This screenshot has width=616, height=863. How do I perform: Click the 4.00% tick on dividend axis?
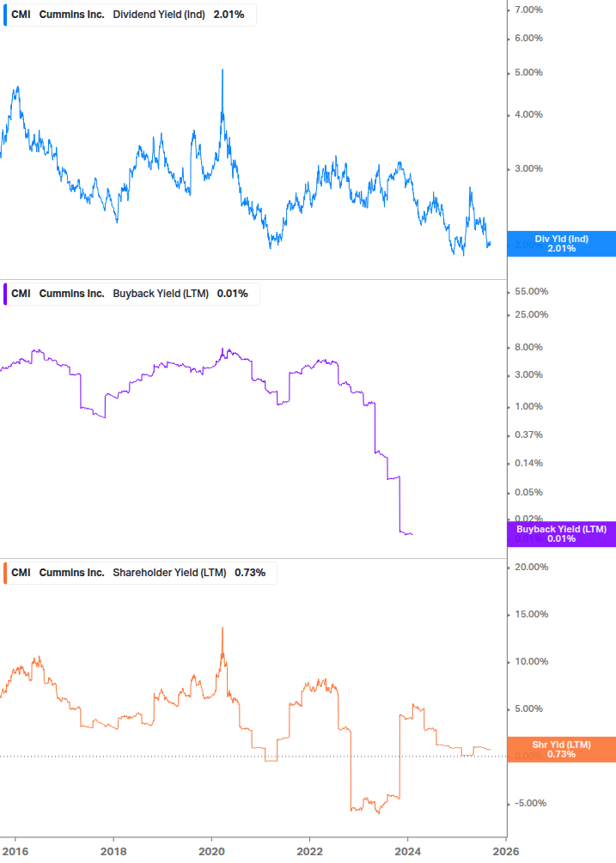[528, 114]
